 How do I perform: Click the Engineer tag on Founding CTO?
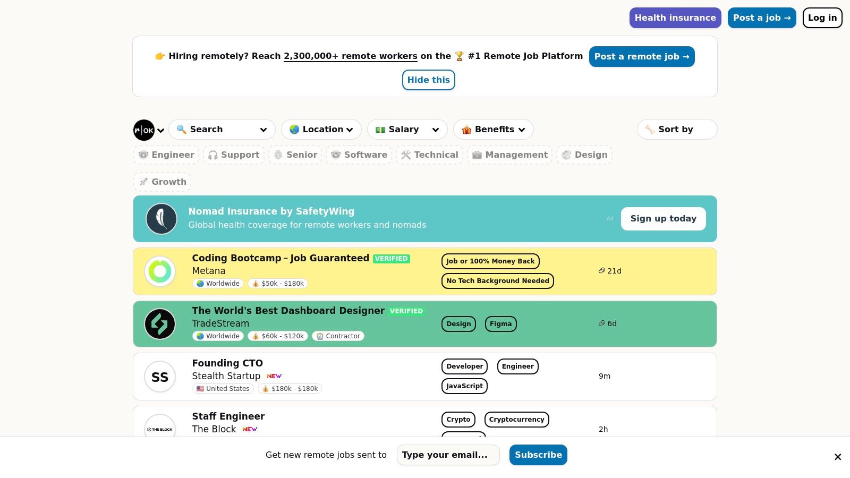(x=517, y=366)
